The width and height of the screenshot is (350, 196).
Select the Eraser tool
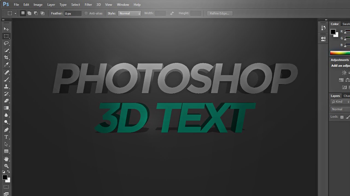coord(6,101)
